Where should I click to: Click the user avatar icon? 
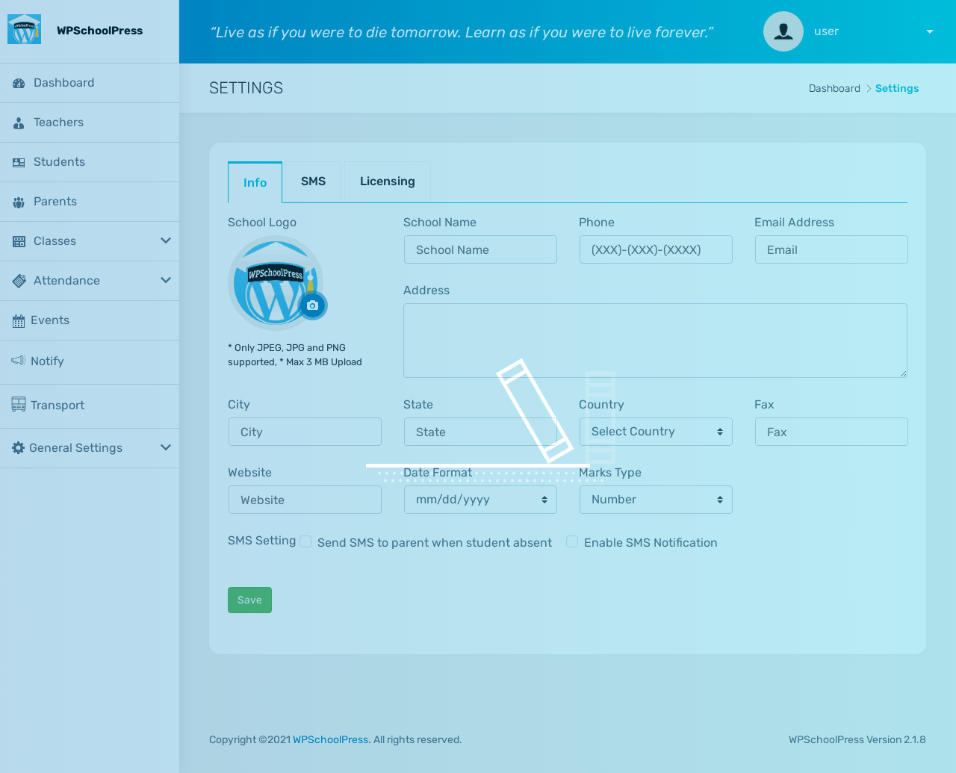pyautogui.click(x=783, y=31)
